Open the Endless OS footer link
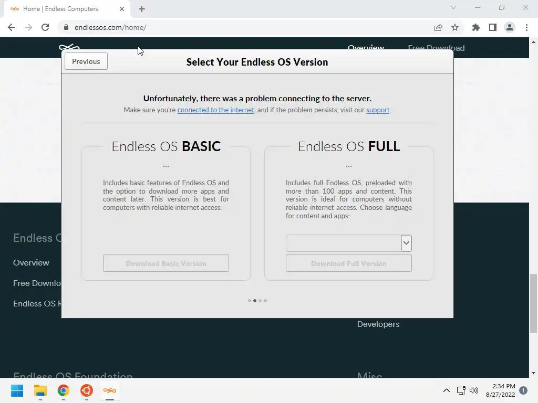Image resolution: width=538 pixels, height=403 pixels. tap(37, 304)
